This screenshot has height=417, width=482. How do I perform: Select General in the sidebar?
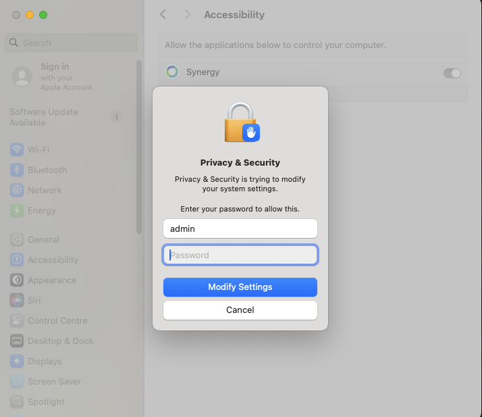pos(43,239)
